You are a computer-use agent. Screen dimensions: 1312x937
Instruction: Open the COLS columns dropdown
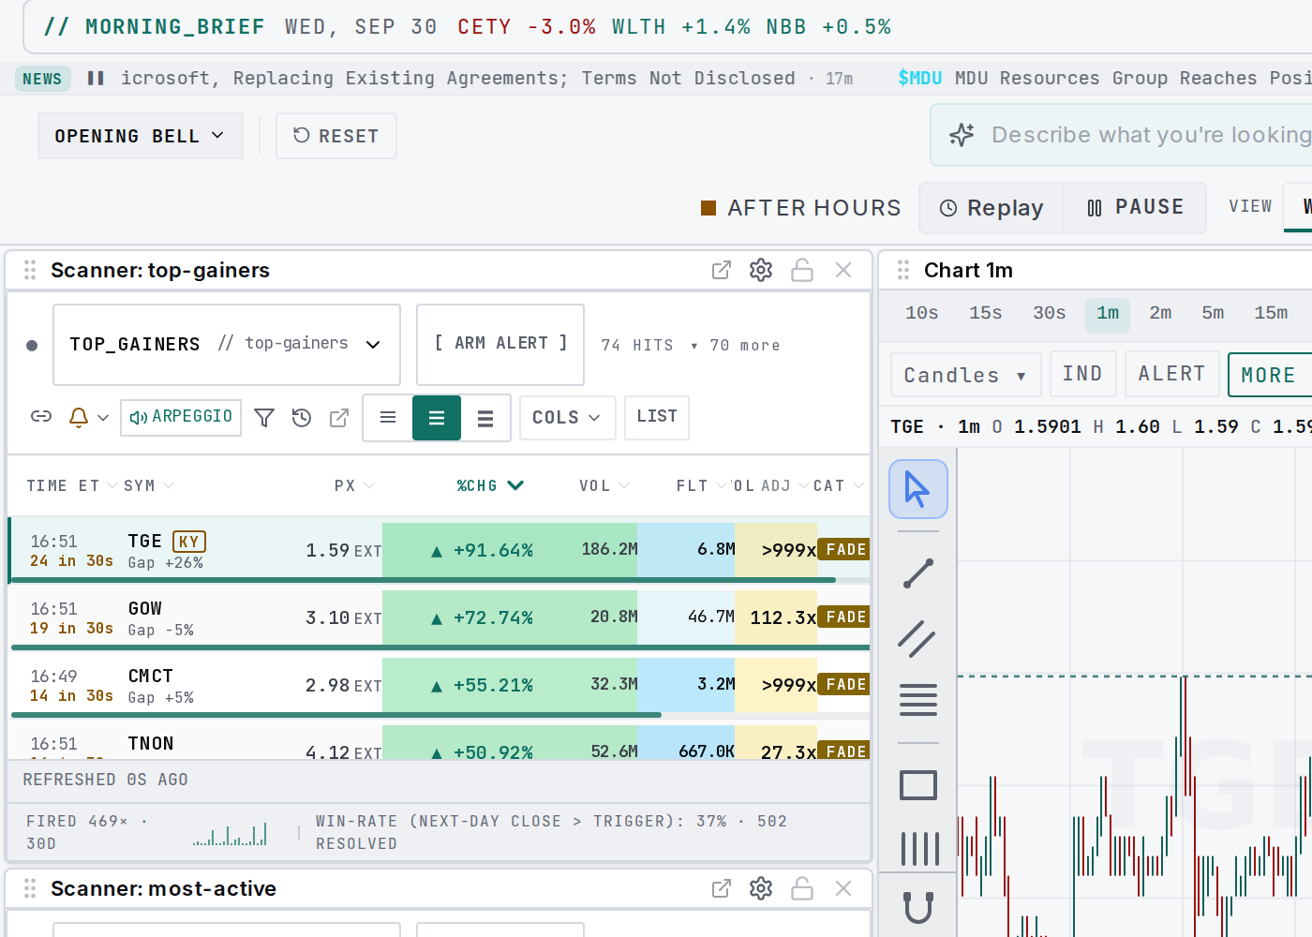pos(567,418)
